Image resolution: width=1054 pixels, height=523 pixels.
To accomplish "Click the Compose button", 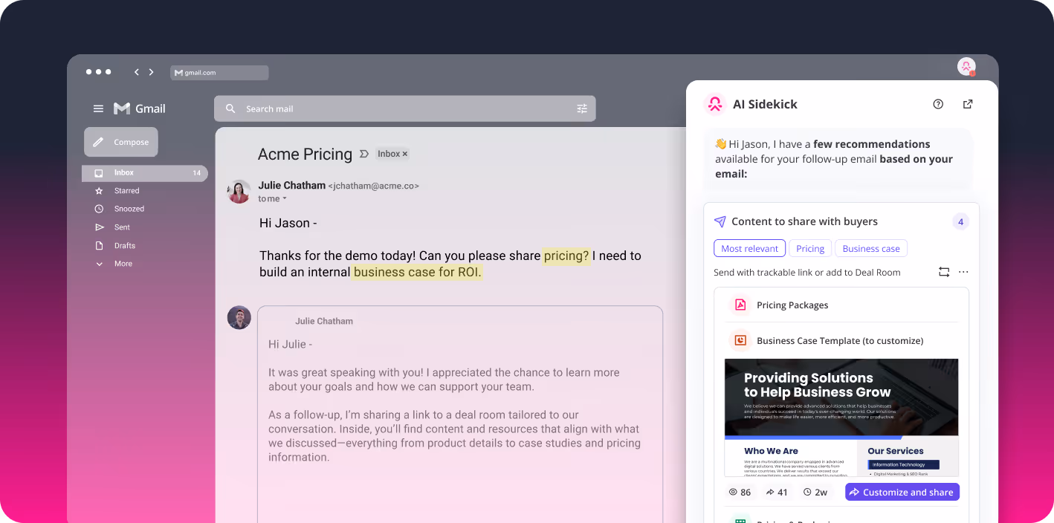I will pos(121,142).
